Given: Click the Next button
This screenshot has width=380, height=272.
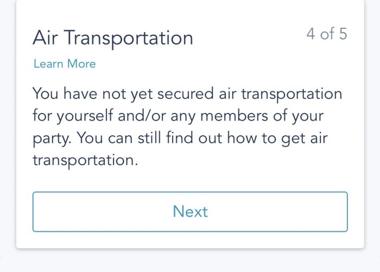Looking at the screenshot, I should [x=190, y=212].
